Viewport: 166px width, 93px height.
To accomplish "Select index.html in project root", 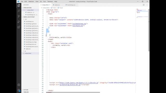I will [x=28, y=53].
